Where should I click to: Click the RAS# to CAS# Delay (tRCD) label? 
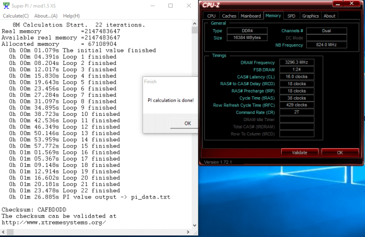coord(248,84)
